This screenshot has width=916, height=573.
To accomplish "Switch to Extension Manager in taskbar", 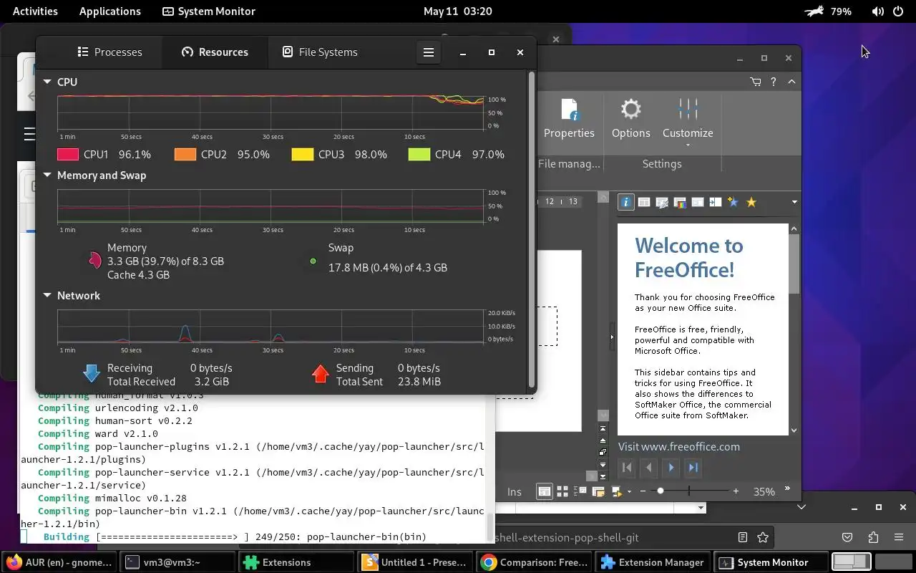I will 653,562.
